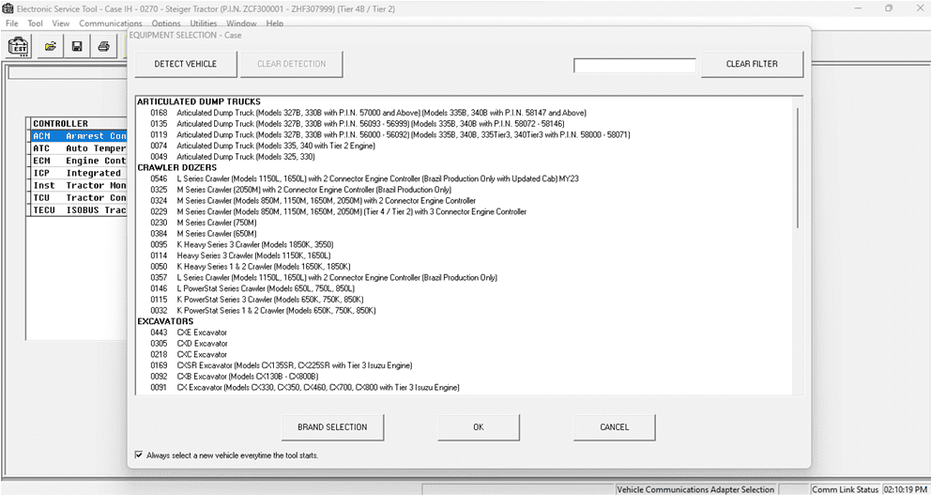Screen dimensions: 931x495
Task: Select the Inst Tractor Monitor row
Action: [79, 185]
